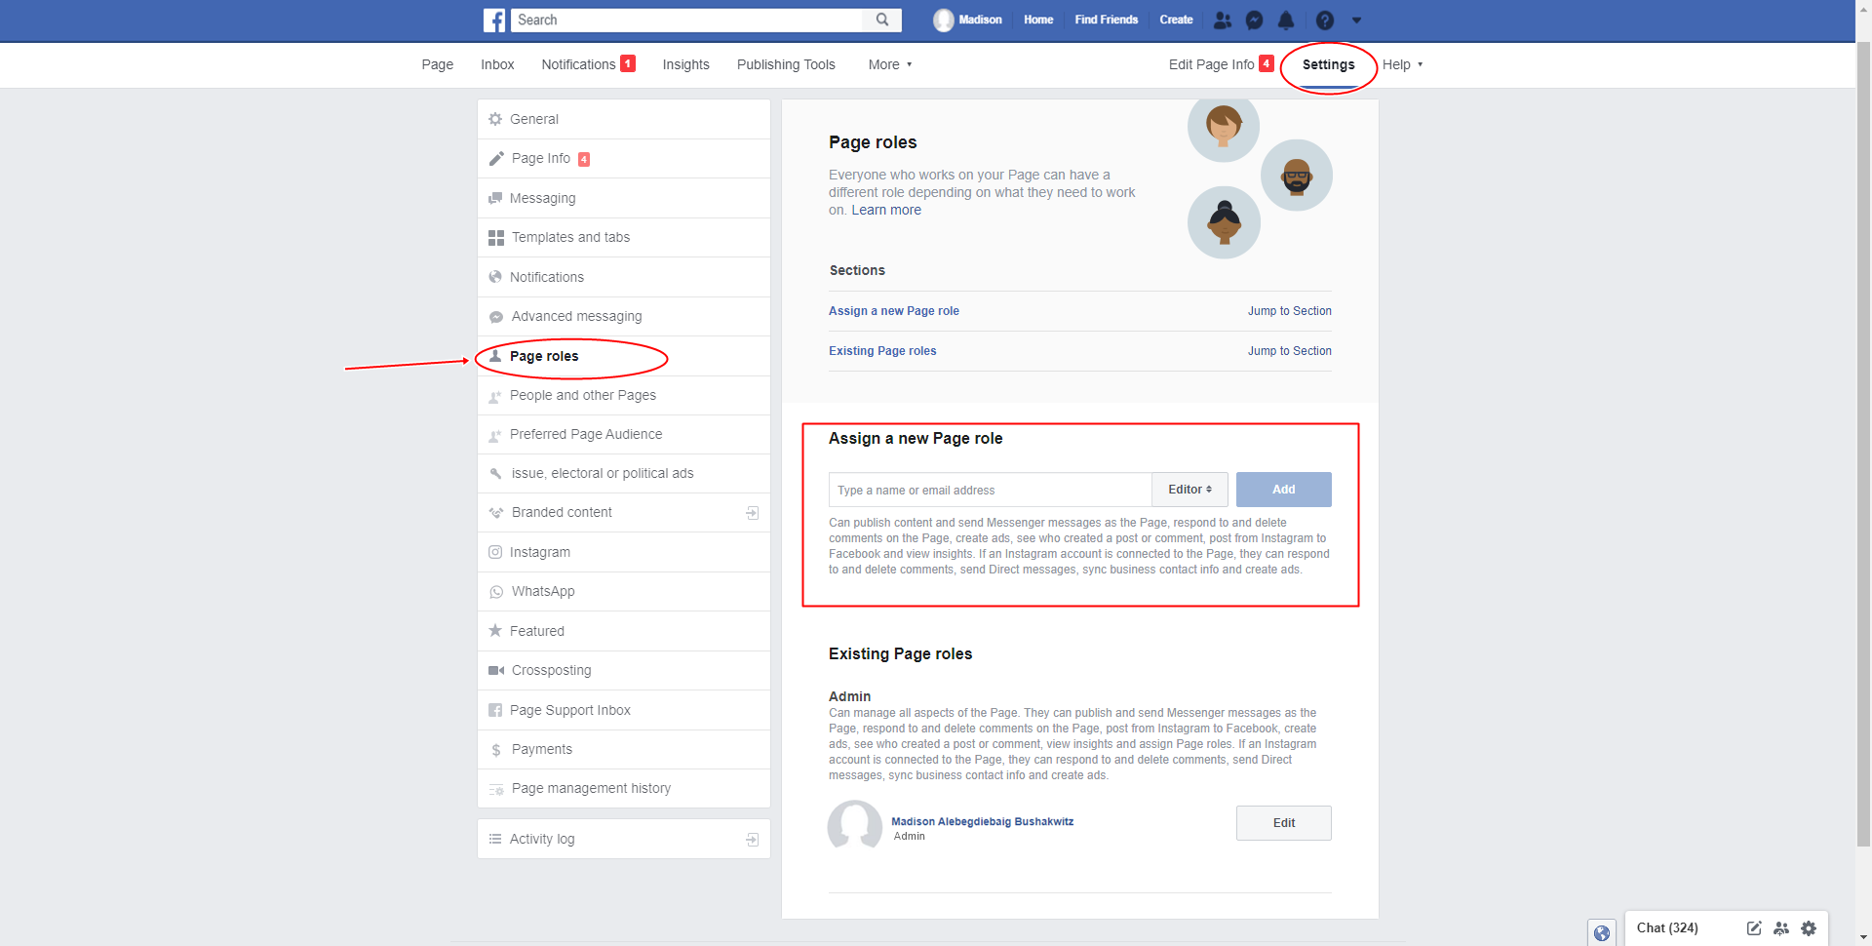Open Publishing Tools

point(786,64)
